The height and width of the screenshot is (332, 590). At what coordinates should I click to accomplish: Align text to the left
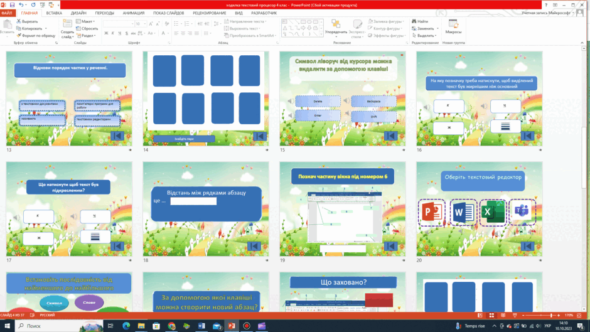[176, 33]
